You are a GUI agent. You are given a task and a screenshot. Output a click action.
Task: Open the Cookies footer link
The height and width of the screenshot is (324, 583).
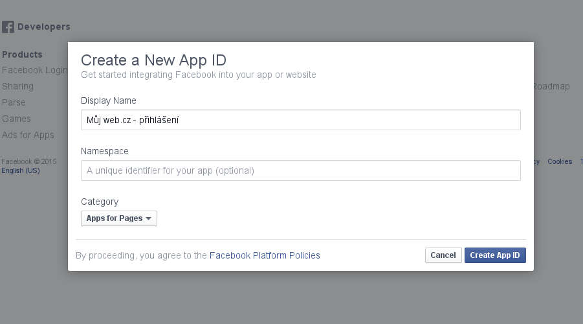[x=560, y=161]
